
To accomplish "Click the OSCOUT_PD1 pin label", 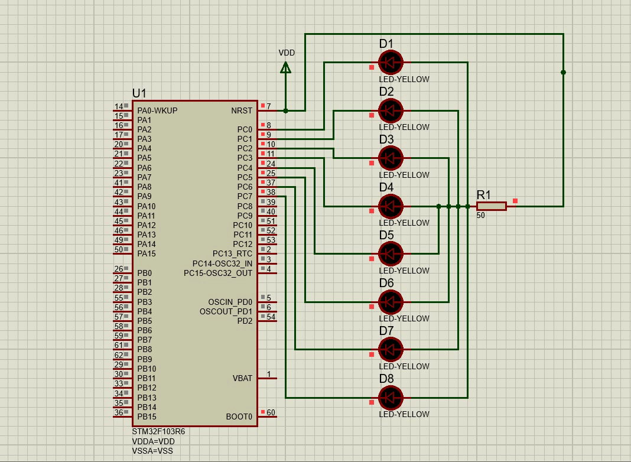I will click(226, 311).
